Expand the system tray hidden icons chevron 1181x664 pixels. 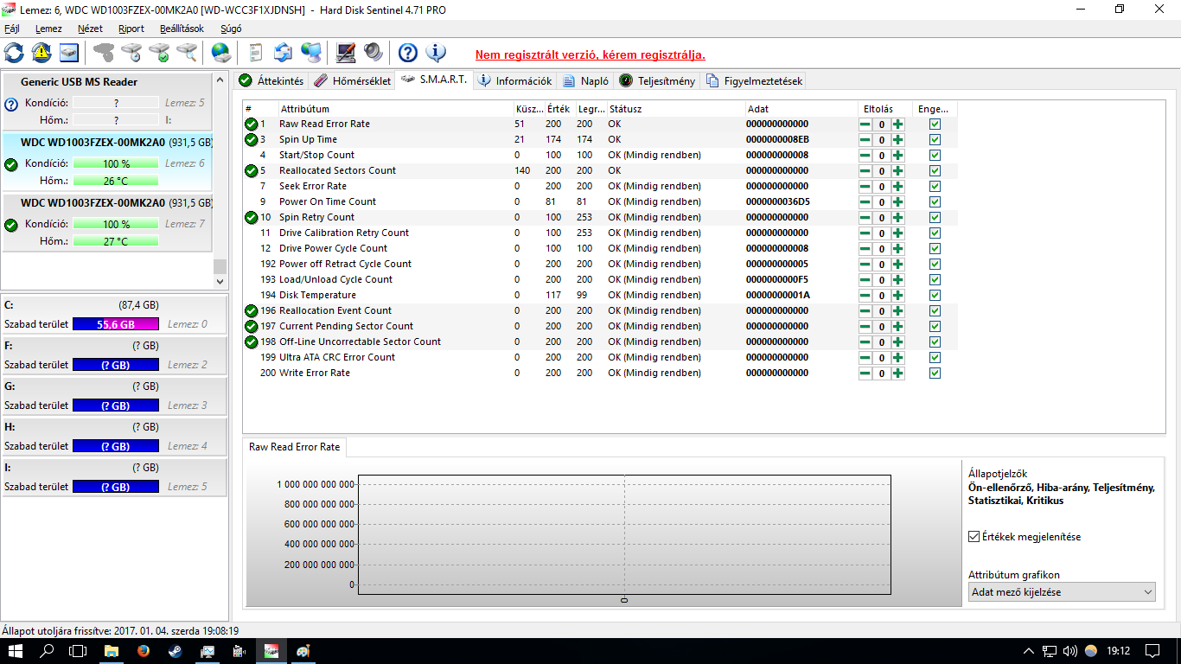click(1028, 650)
